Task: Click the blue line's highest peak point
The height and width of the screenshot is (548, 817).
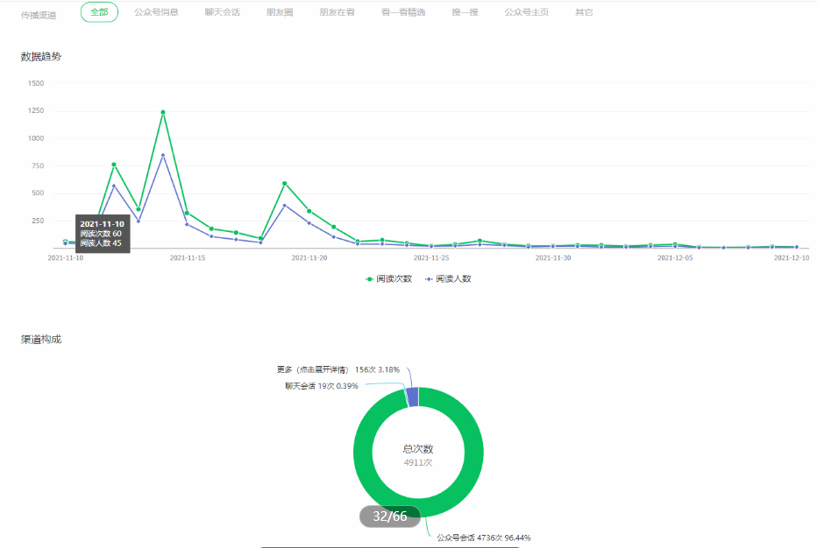Action: click(163, 155)
